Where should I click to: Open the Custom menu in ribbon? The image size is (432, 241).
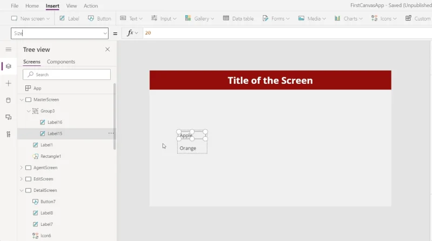coord(418,18)
